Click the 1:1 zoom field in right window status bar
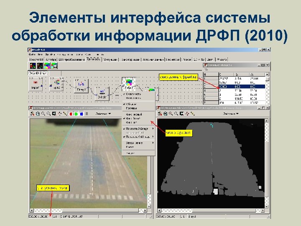 (183, 216)
